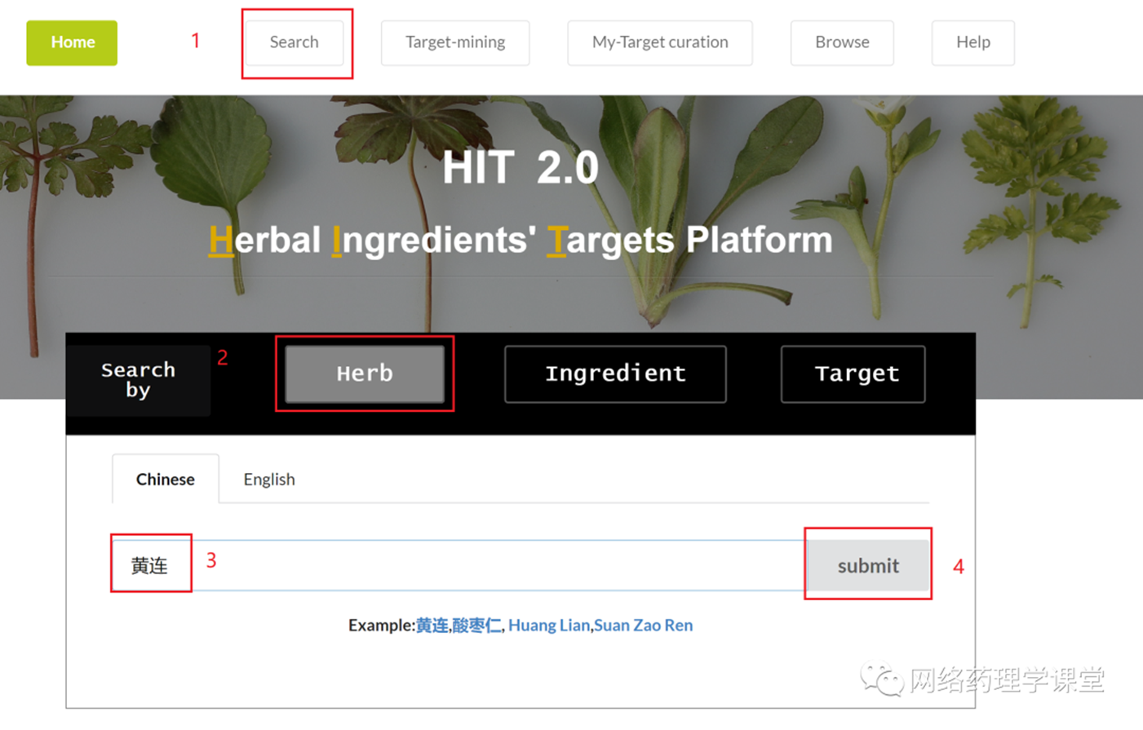
Task: Click the HIT 2.0 title text
Action: [521, 168]
